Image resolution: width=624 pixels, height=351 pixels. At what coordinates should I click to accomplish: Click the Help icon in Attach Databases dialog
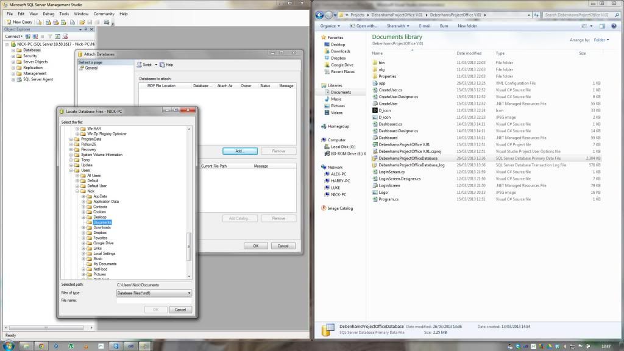click(162, 65)
